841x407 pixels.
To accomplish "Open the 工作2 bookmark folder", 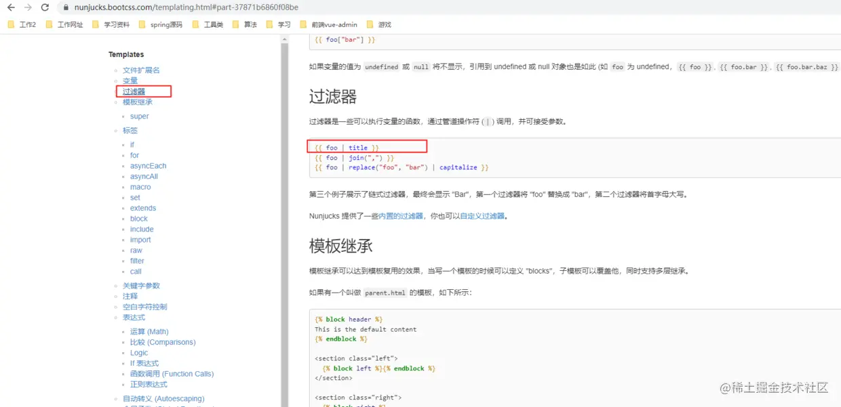I will click(22, 24).
